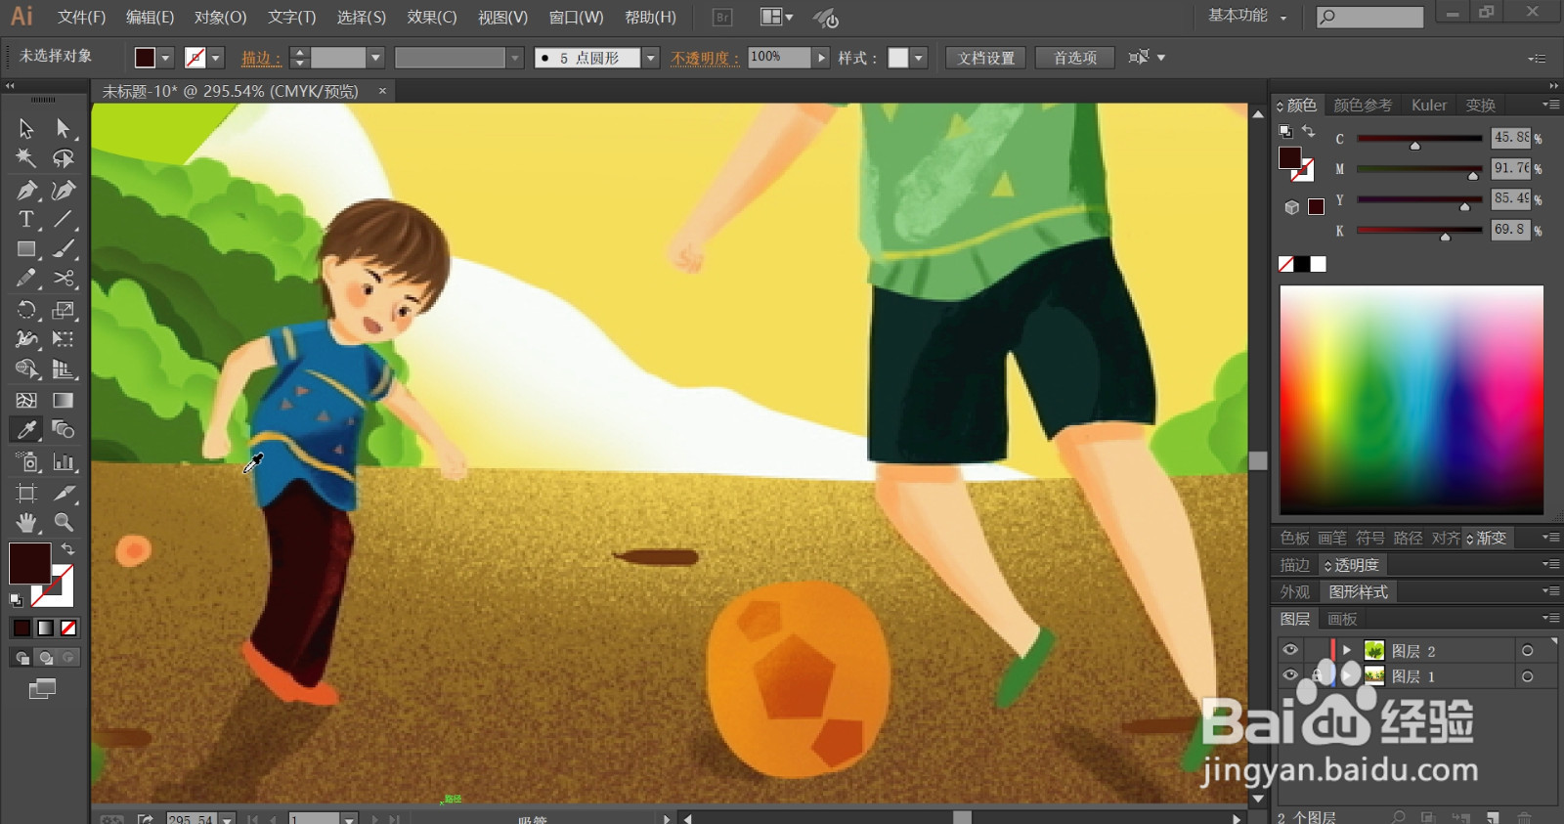Image resolution: width=1564 pixels, height=824 pixels.
Task: Open the 样式 style dropdown
Action: [918, 58]
